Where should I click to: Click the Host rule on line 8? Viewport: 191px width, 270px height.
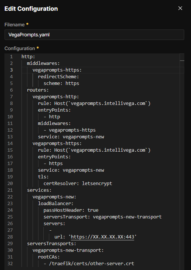[x=94, y=103]
